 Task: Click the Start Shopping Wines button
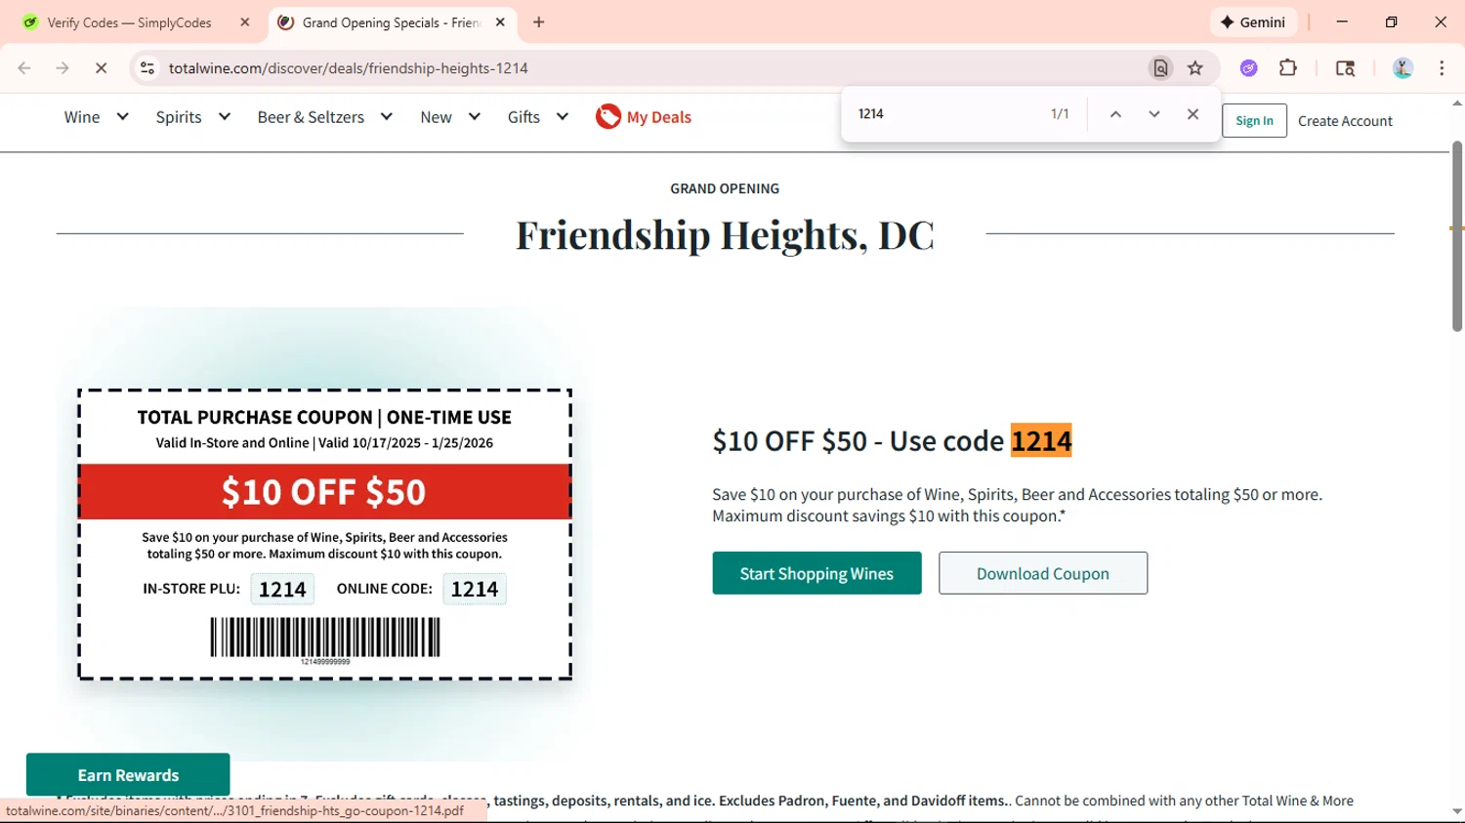tap(816, 573)
